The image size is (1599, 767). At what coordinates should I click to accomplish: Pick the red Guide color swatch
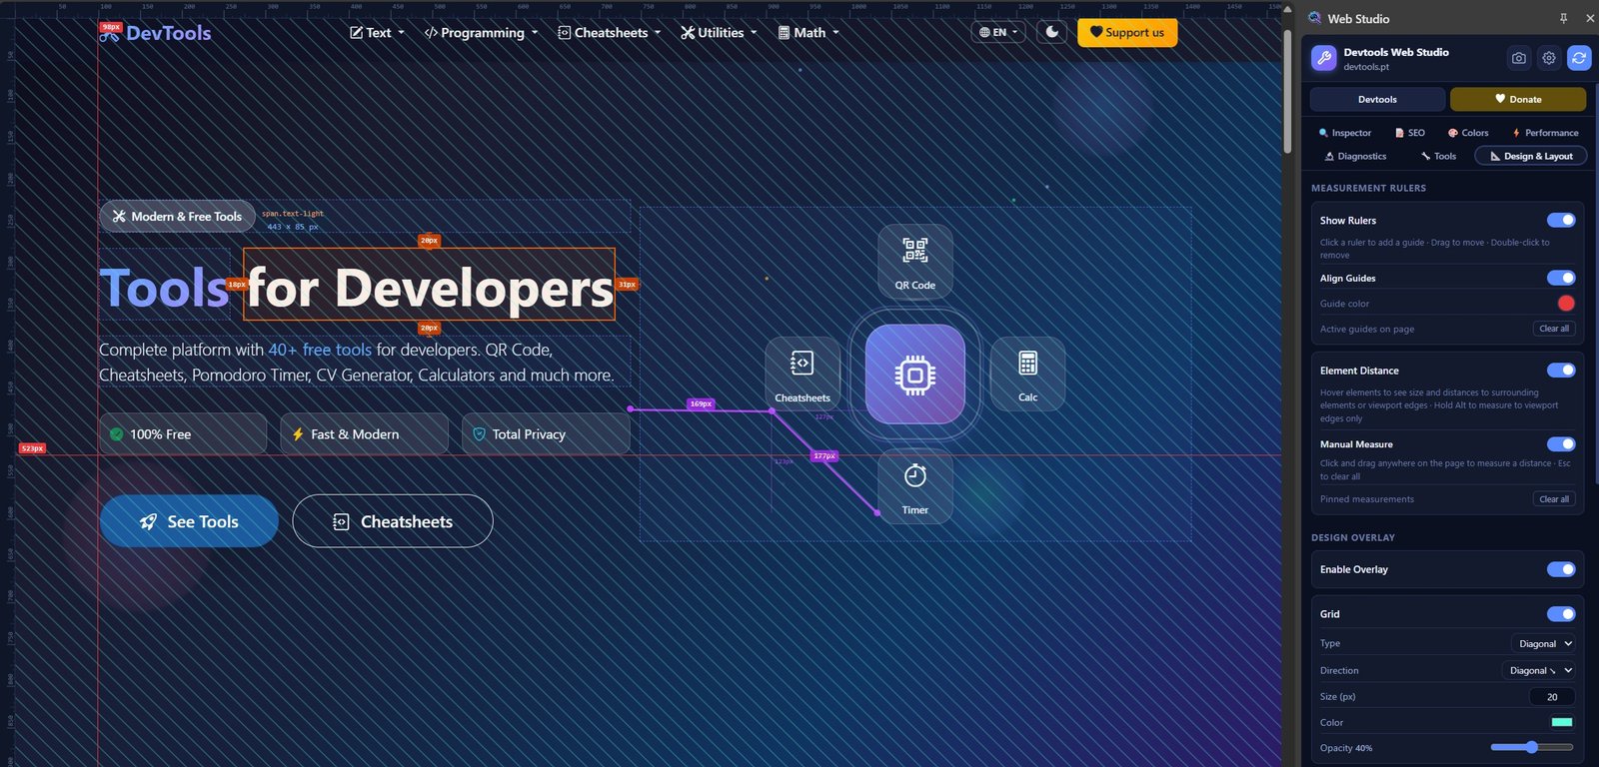[1566, 304]
